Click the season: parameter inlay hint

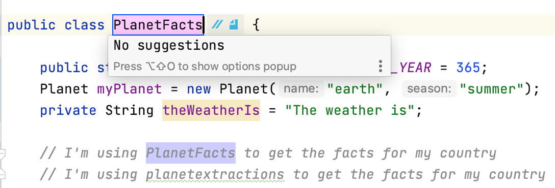click(x=430, y=89)
